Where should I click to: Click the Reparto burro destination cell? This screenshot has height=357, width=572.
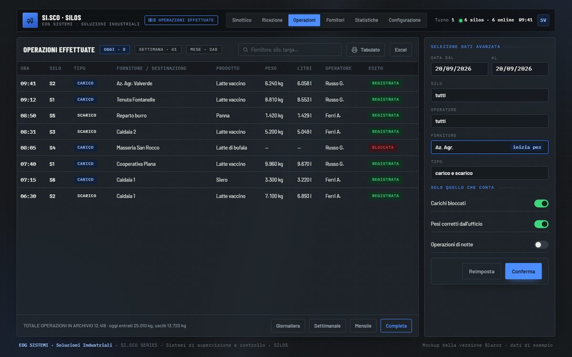click(x=132, y=116)
